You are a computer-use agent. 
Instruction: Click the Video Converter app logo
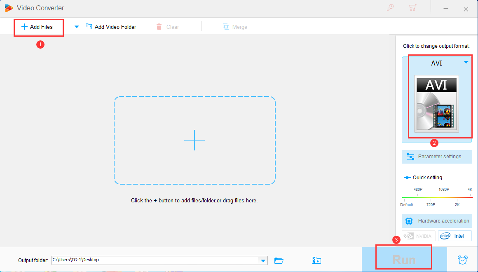pyautogui.click(x=9, y=8)
